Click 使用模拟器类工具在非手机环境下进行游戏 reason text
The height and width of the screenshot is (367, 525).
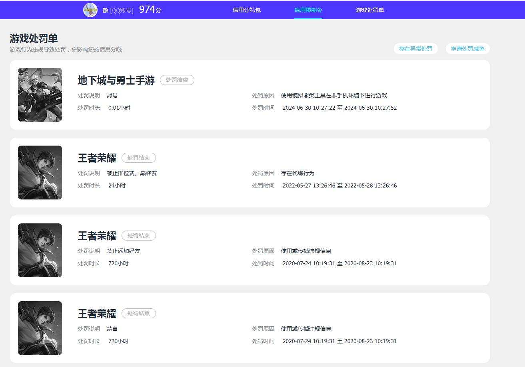334,95
